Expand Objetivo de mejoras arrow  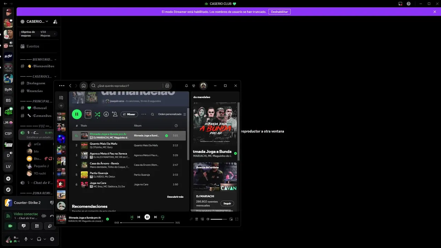pyautogui.click(x=54, y=34)
